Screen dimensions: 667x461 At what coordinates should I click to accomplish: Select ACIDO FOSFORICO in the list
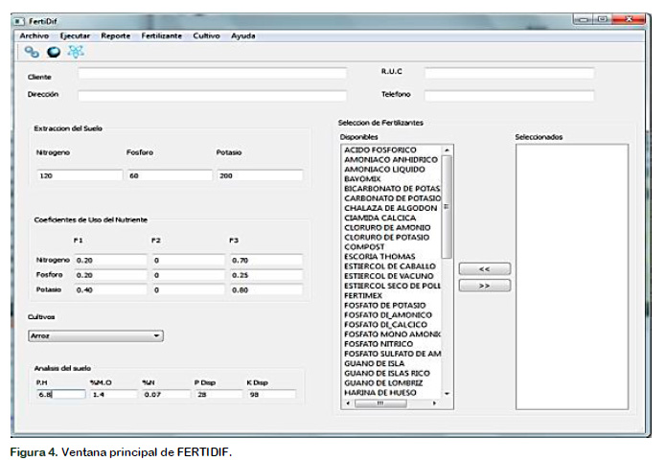click(x=380, y=150)
